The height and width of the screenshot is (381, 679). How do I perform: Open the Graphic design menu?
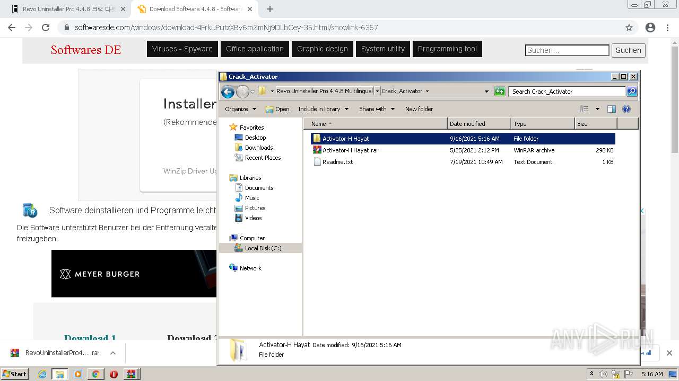click(323, 49)
